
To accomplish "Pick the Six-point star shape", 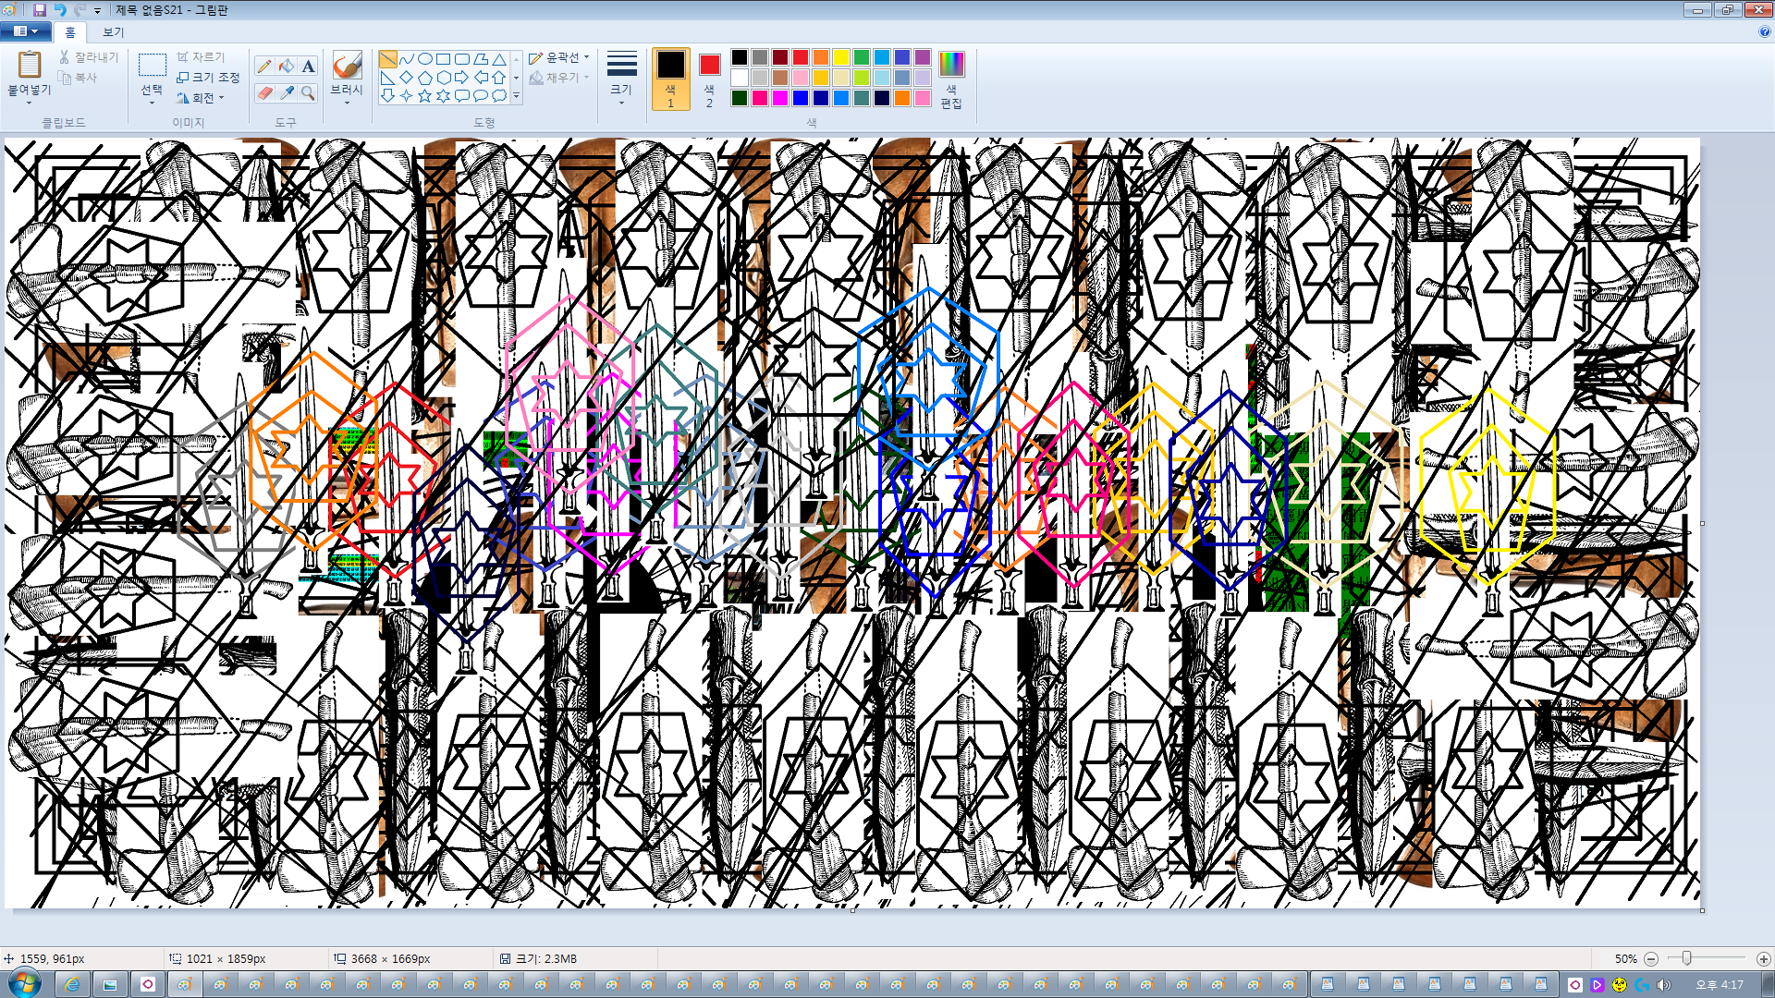I will coord(444,96).
